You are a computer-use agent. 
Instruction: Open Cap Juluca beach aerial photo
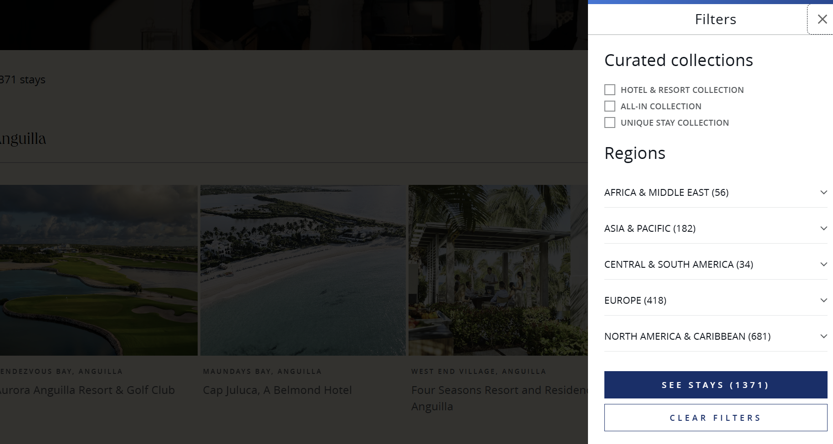[303, 270]
